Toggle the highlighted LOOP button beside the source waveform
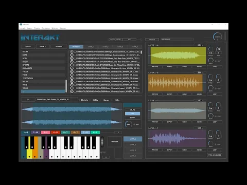247x185 pixels. pyautogui.click(x=132, y=114)
